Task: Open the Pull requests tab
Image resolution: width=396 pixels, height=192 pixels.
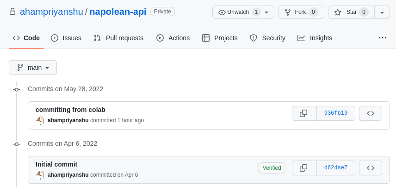Action: coord(118,38)
